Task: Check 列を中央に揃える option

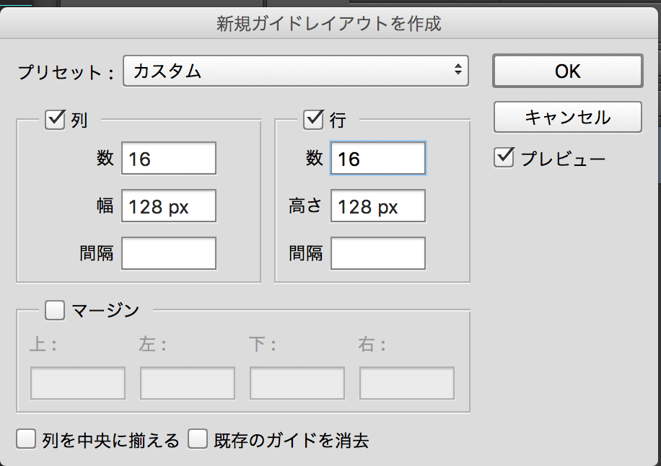Action: click(x=26, y=439)
